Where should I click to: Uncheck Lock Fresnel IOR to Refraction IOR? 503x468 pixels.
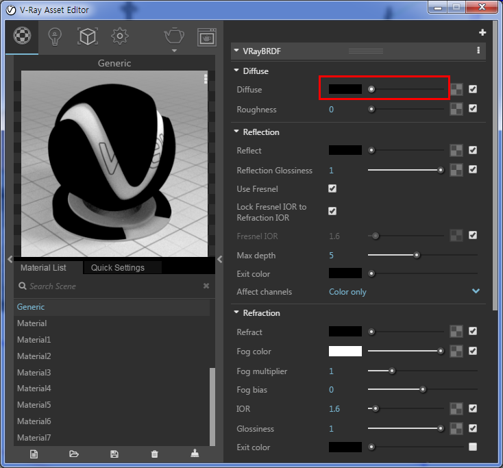pos(332,211)
